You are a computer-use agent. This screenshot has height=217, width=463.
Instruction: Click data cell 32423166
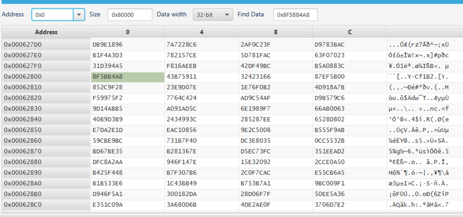(x=276, y=77)
